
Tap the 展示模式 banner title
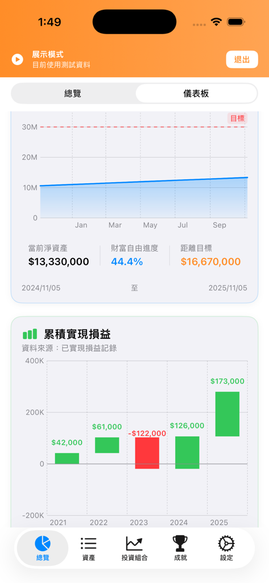click(48, 55)
